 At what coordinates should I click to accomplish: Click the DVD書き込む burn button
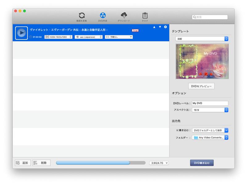tap(202, 163)
